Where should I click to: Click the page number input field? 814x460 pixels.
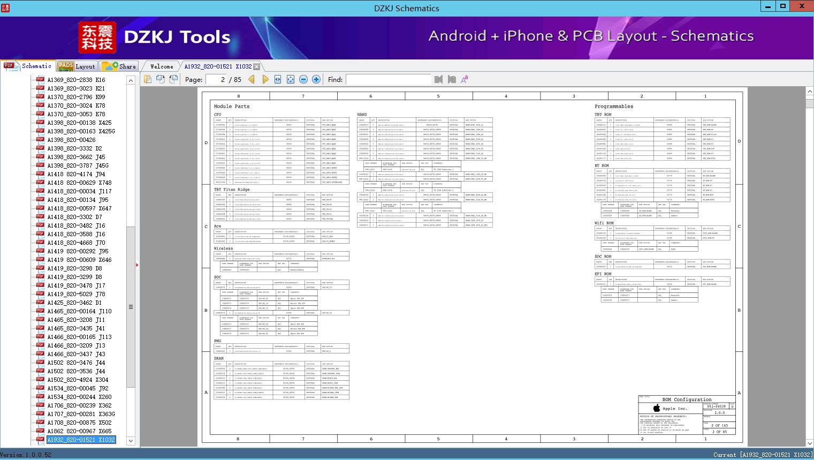216,79
